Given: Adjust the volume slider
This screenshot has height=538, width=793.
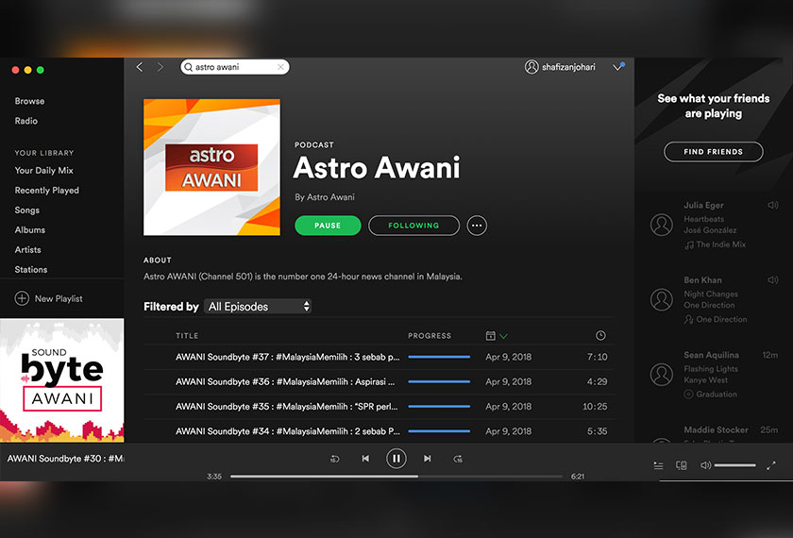Looking at the screenshot, I should pos(734,465).
